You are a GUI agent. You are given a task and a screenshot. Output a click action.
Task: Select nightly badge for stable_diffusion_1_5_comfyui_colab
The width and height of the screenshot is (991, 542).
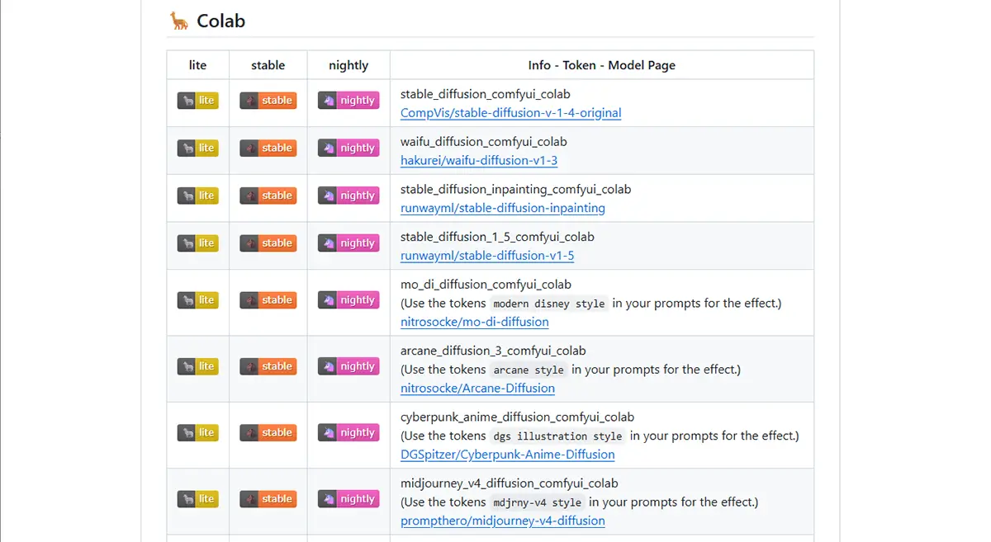pos(349,243)
